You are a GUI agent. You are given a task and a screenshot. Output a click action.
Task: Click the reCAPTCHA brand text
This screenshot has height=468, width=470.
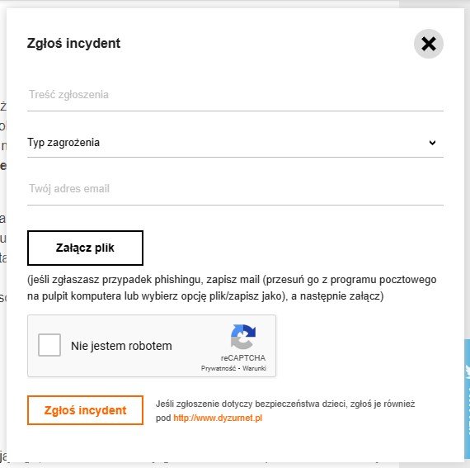pos(243,358)
